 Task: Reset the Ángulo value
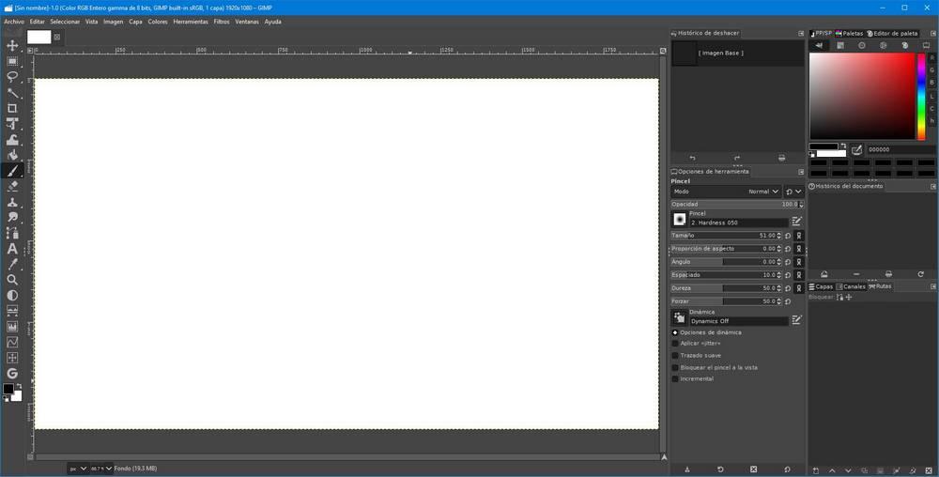tap(788, 262)
